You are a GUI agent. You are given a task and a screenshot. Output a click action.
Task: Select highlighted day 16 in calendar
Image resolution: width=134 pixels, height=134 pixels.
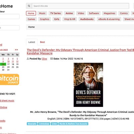[x=3, y=64]
